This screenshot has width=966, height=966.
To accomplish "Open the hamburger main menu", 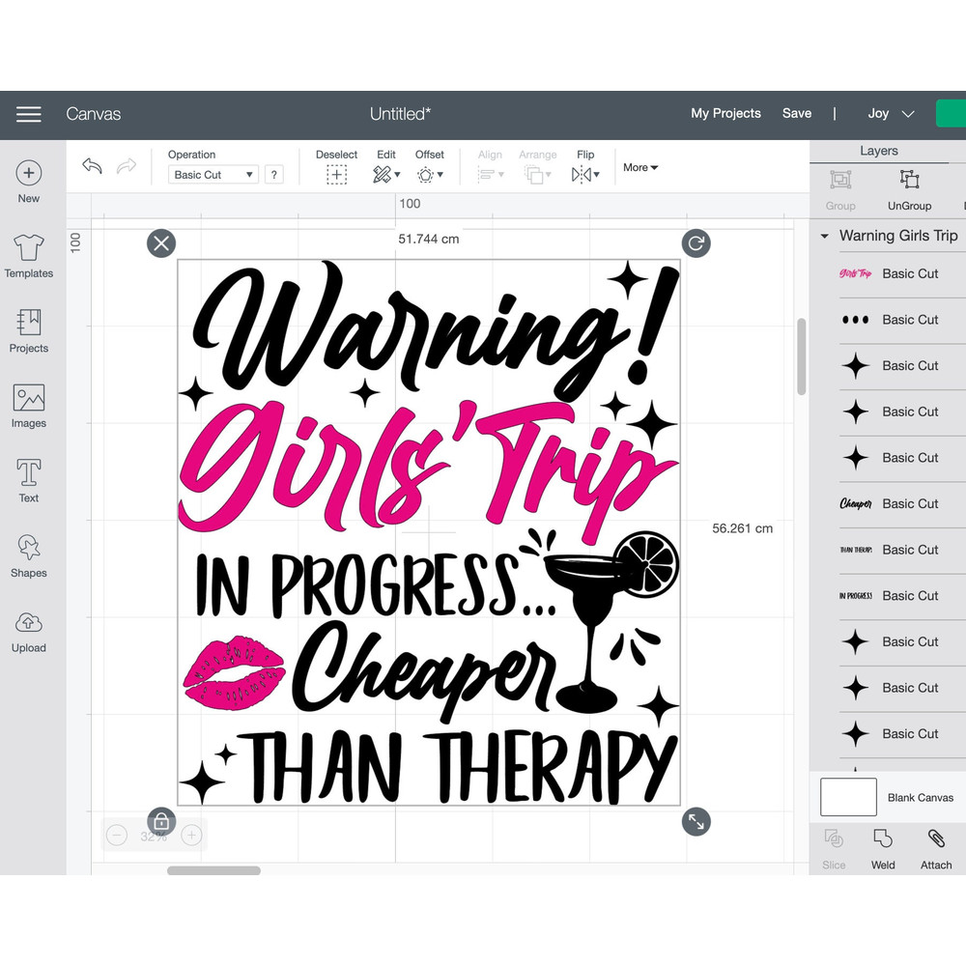I will click(x=29, y=114).
